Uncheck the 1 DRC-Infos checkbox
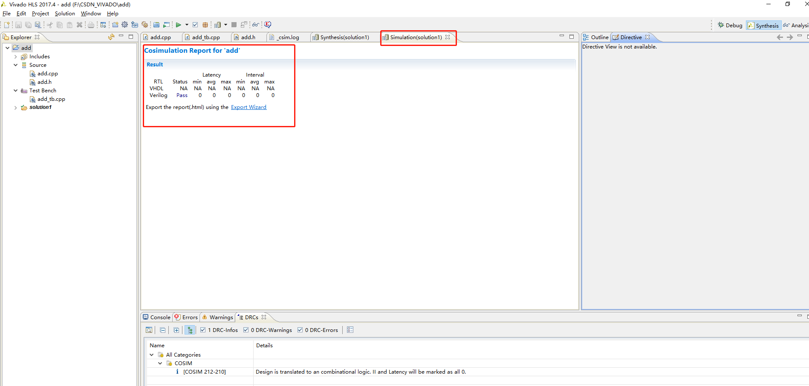Image resolution: width=809 pixels, height=386 pixels. click(x=203, y=330)
